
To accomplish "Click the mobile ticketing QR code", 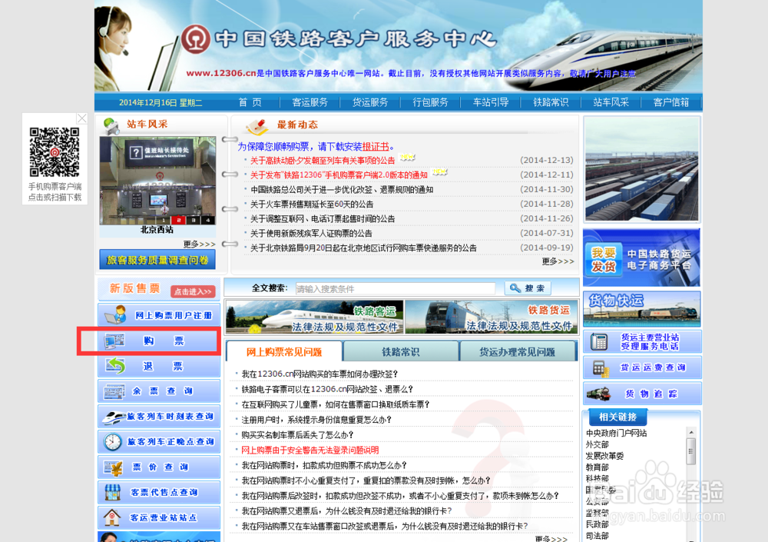I will coord(55,152).
